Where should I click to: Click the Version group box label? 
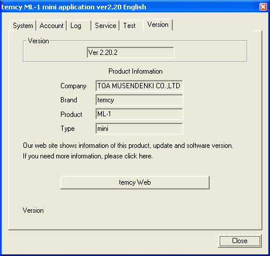click(x=39, y=41)
